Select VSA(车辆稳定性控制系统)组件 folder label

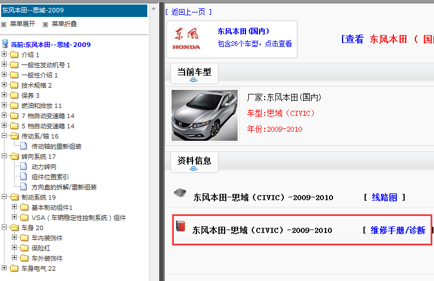78,218
